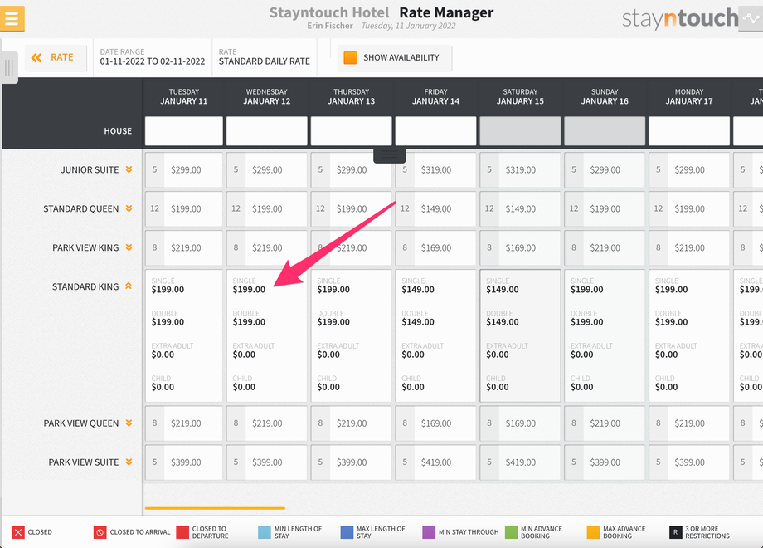This screenshot has width=763, height=548.
Task: Open Standard Queen rate for Wednesday January 12
Action: (267, 208)
